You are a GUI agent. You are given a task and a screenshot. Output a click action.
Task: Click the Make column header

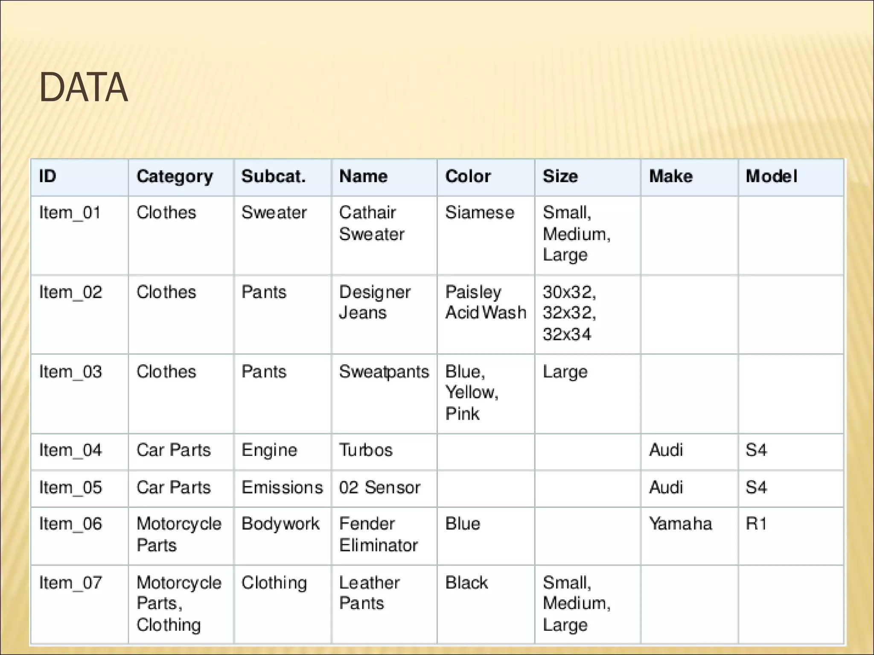[x=670, y=177]
